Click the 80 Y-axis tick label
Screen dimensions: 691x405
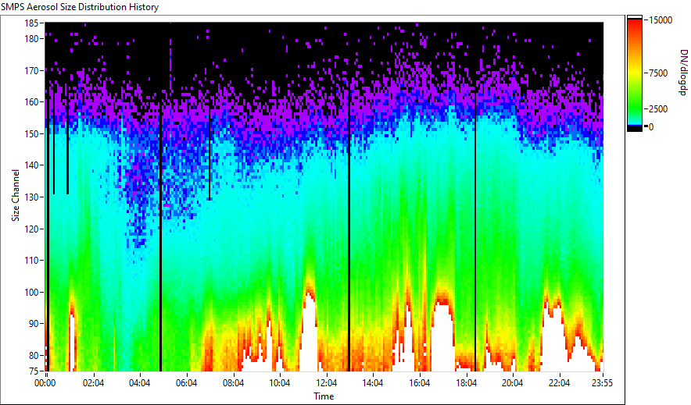[x=34, y=355]
